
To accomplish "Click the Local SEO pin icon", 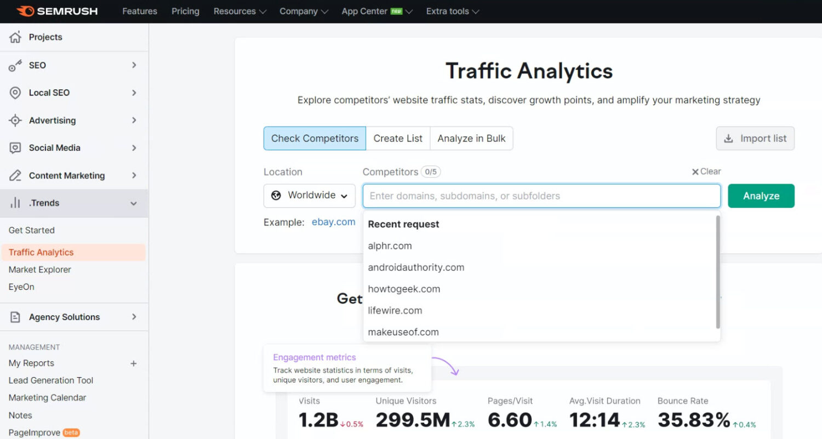I will pos(15,93).
